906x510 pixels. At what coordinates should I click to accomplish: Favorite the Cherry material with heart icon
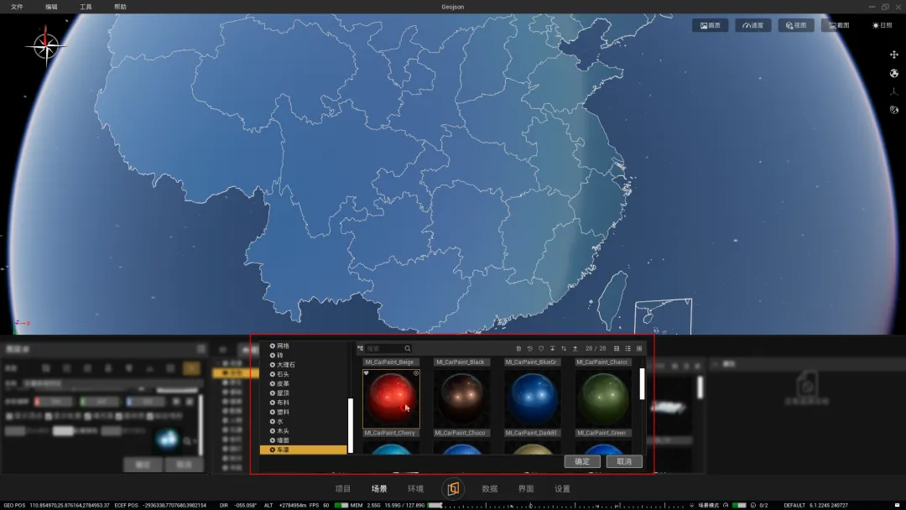(x=367, y=373)
